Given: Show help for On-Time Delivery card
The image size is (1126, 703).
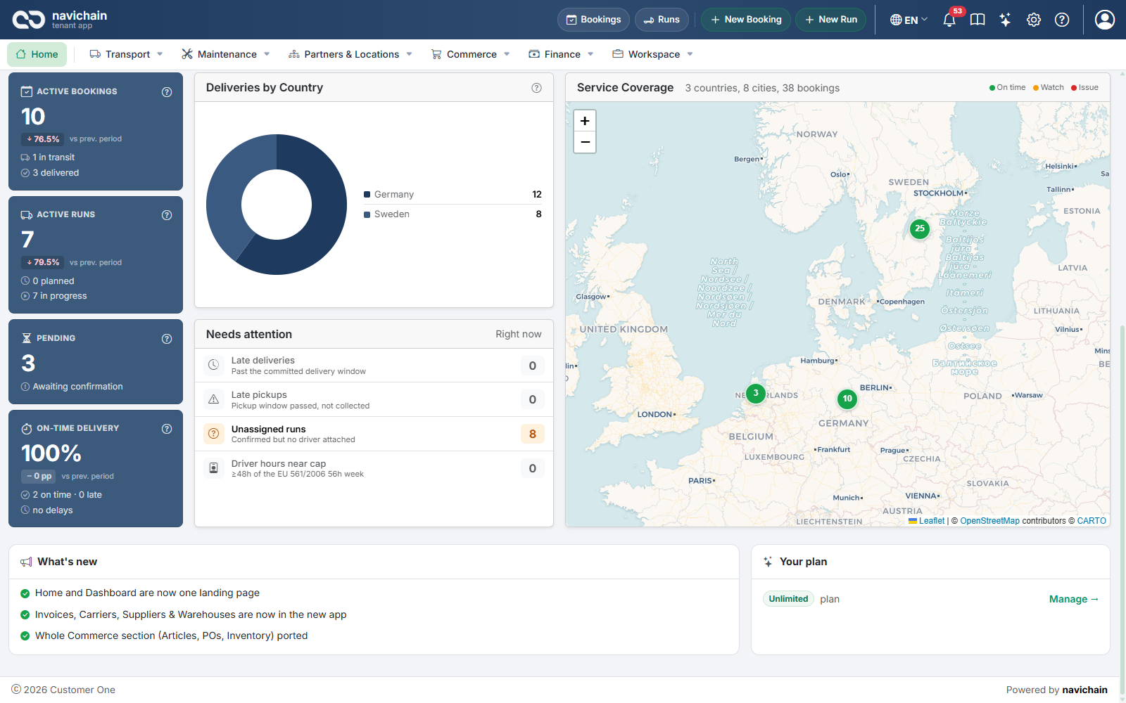Looking at the screenshot, I should tap(167, 429).
